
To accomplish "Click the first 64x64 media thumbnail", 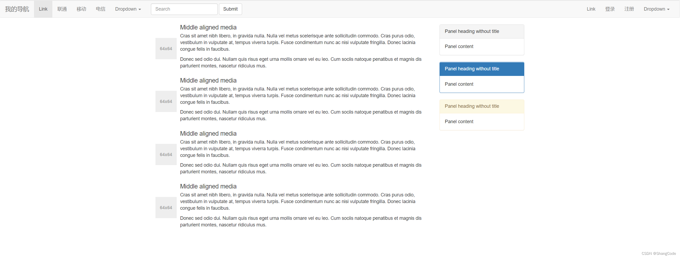I will point(166,49).
